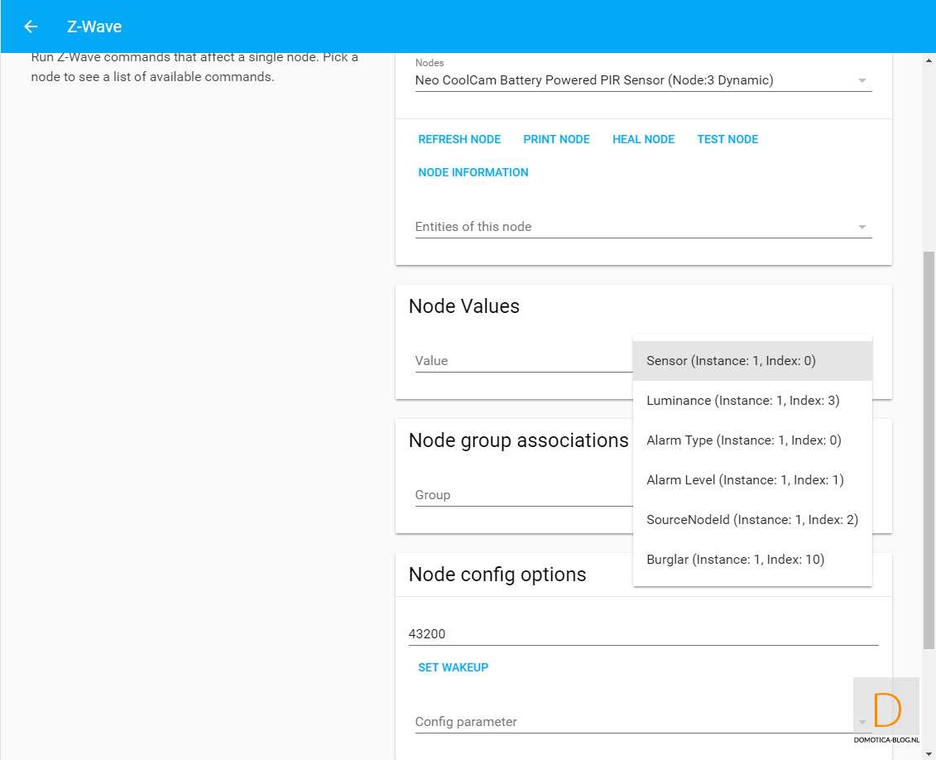Click the Group selection field
This screenshot has height=760, width=936.
521,495
